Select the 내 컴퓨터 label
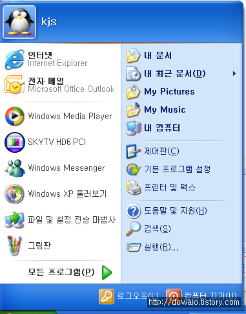 [162, 128]
